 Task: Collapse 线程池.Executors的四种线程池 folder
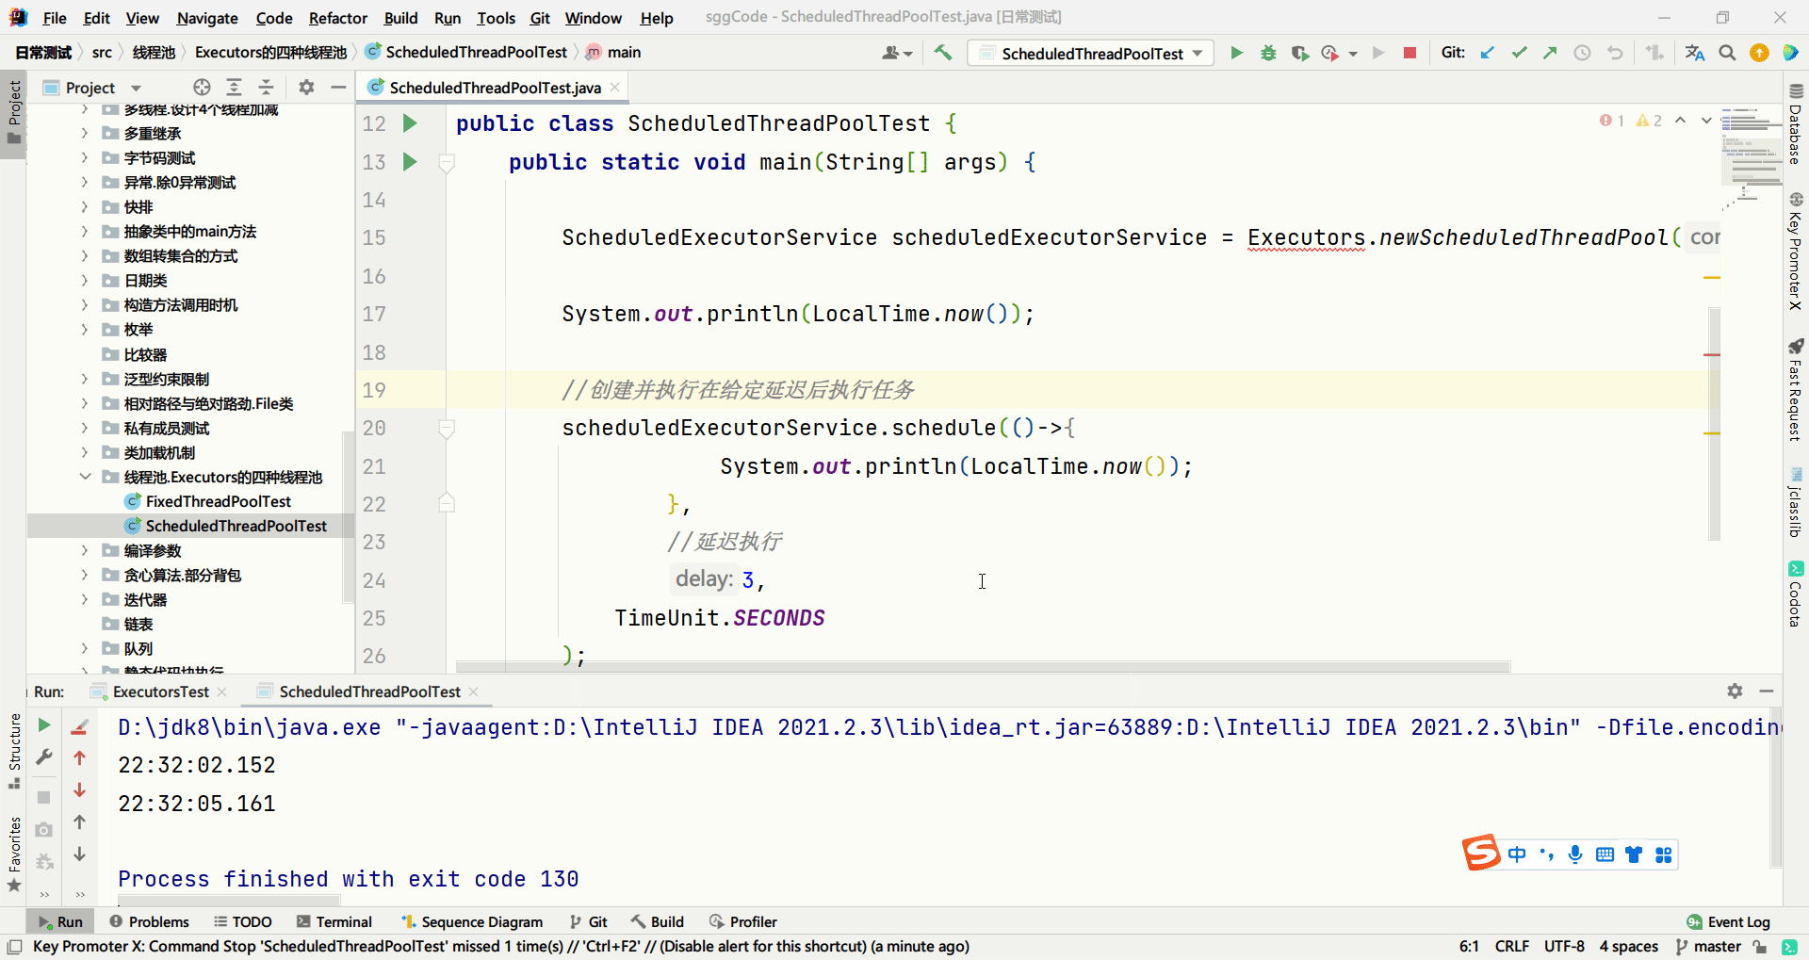85,477
